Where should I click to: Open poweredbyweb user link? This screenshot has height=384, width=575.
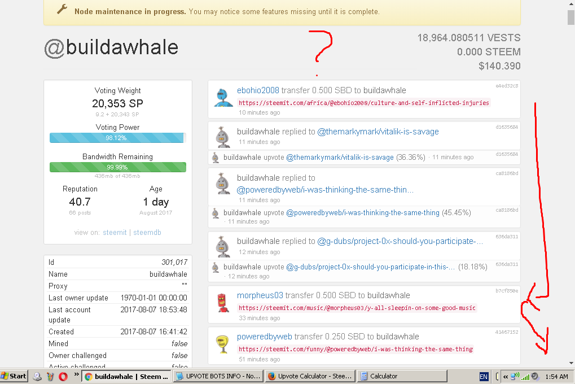265,337
